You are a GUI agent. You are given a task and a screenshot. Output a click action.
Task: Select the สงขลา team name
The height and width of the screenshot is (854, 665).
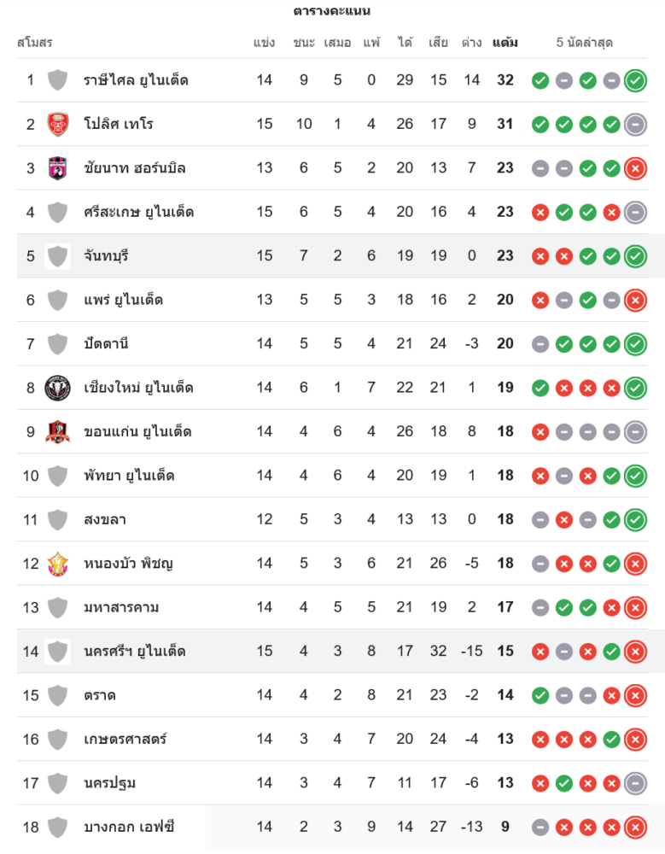(x=105, y=519)
